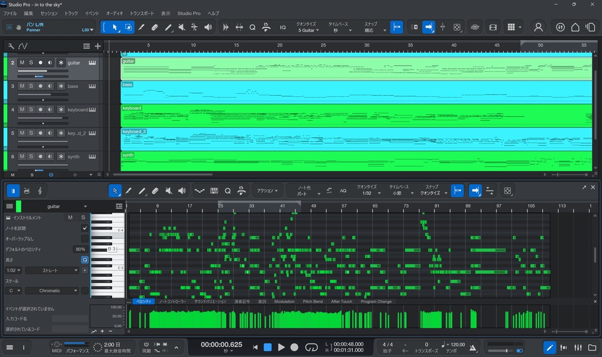Click the tempo 120.00 value

click(x=458, y=344)
